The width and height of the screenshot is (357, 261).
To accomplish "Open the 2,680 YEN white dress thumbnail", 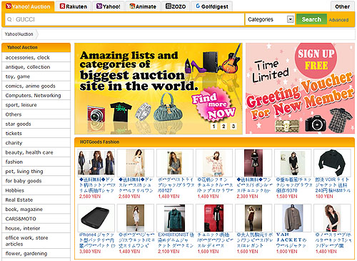I will tap(136, 163).
